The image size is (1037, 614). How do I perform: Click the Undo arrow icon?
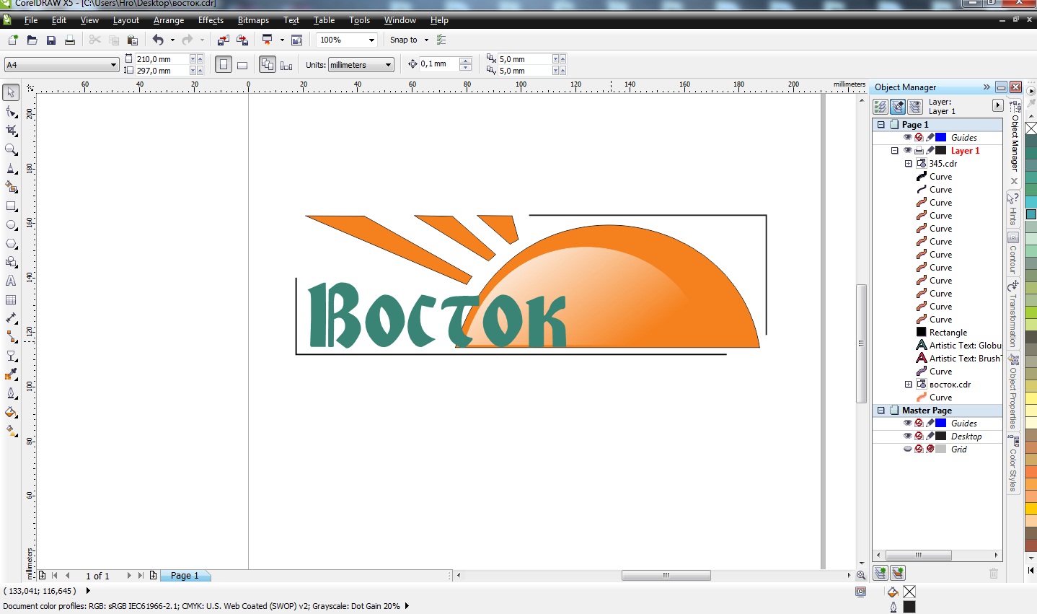(x=158, y=40)
